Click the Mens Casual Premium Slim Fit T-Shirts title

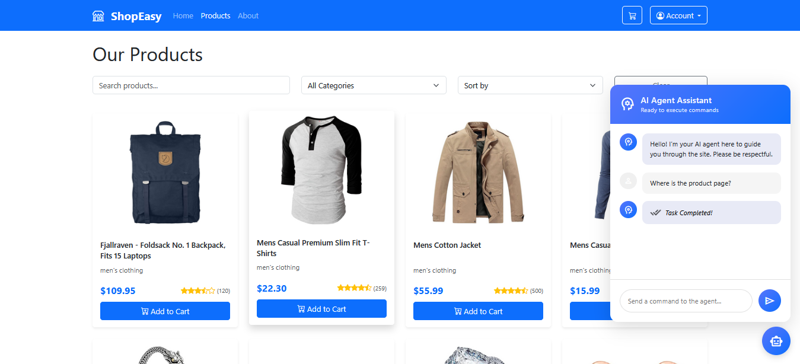click(313, 248)
